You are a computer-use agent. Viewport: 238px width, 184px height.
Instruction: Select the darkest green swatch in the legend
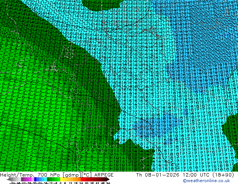click(48, 179)
